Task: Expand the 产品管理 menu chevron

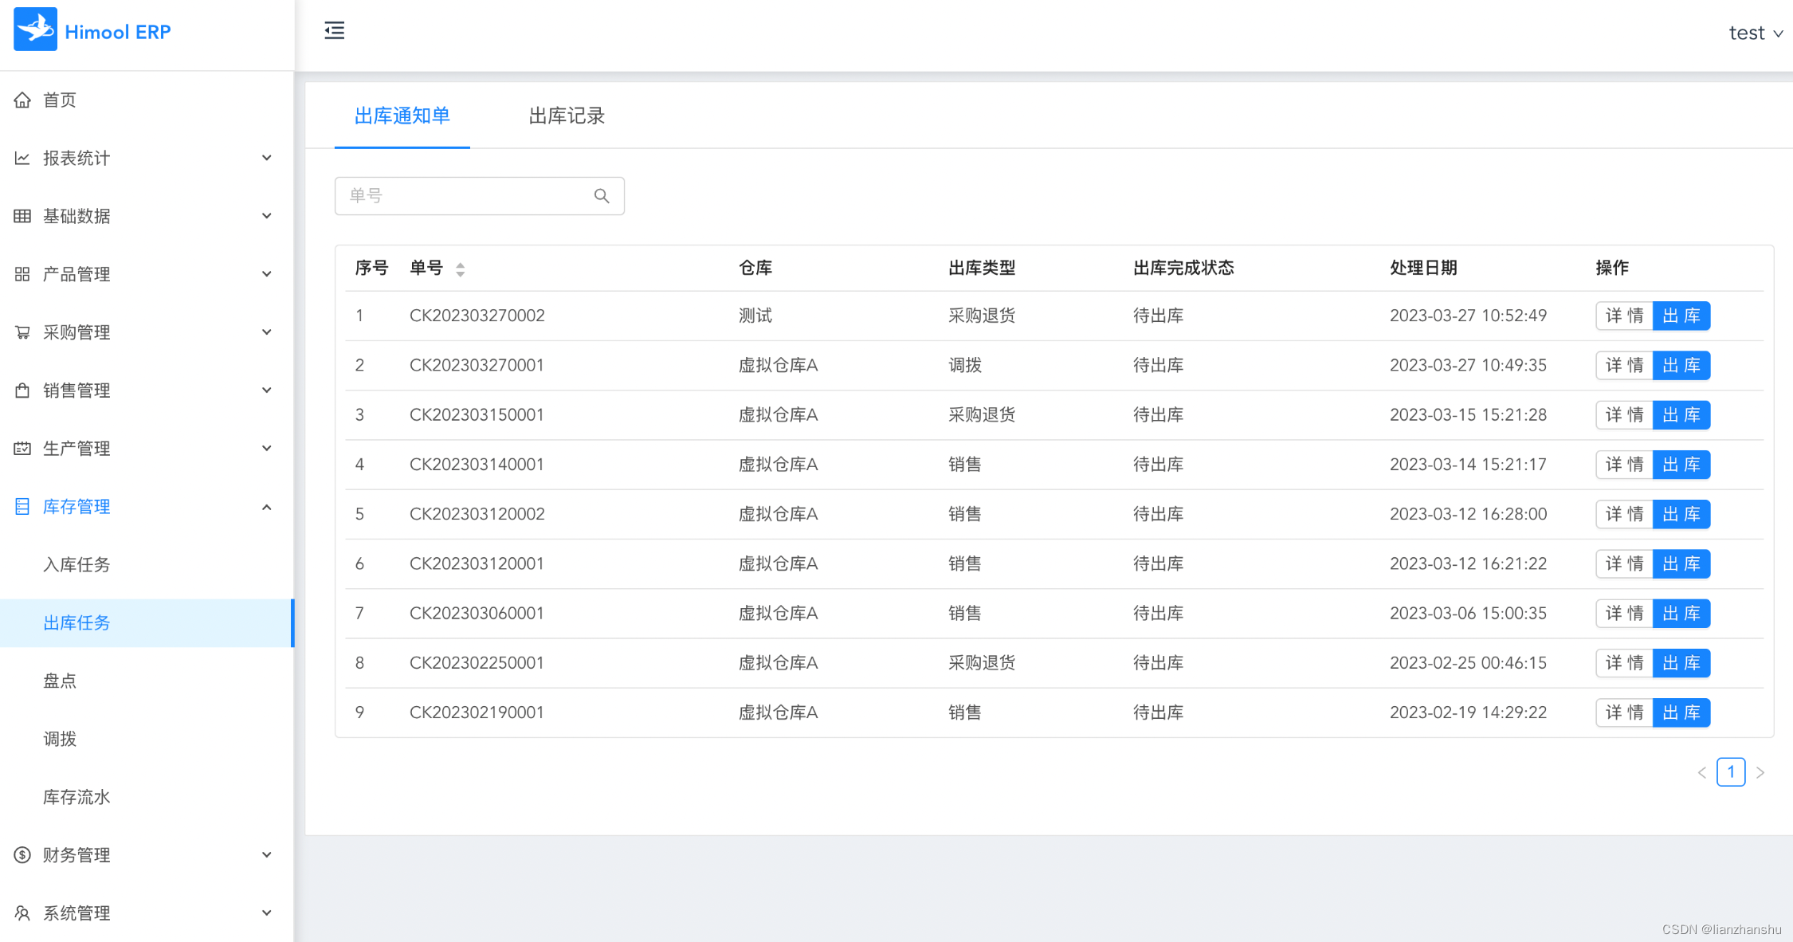Action: click(267, 274)
